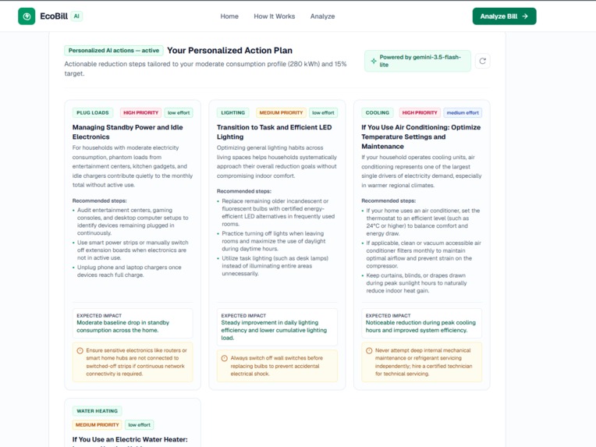Click the Steady improvement in daily lighting impact text
596x447 pixels.
tap(274, 330)
